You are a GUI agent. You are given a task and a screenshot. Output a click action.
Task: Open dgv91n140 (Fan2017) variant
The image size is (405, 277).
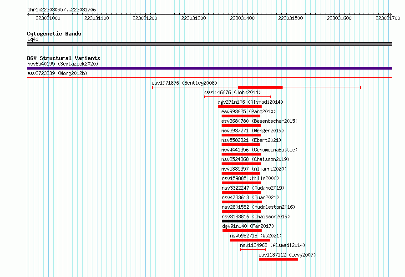[x=248, y=226]
